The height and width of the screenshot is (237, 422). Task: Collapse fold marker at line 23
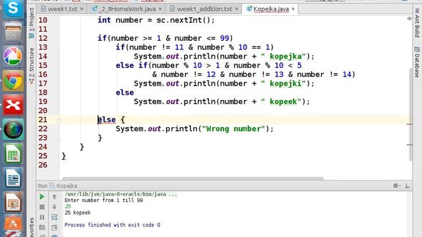click(x=59, y=139)
